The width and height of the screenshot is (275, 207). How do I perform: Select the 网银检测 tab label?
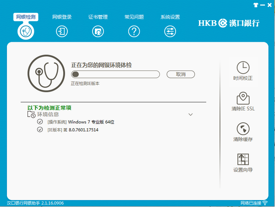26,17
